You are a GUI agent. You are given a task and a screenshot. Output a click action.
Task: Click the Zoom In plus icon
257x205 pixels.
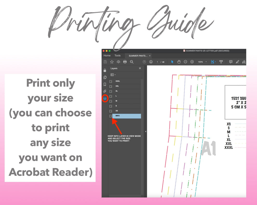[192, 62]
